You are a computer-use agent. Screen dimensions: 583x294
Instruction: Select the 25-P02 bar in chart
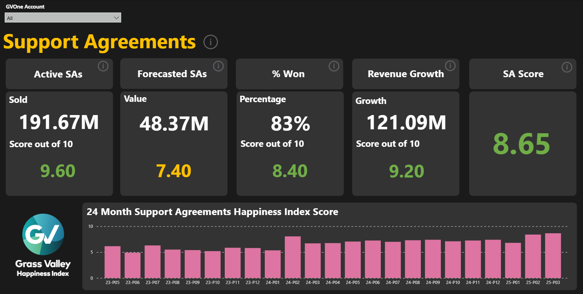[x=533, y=256]
